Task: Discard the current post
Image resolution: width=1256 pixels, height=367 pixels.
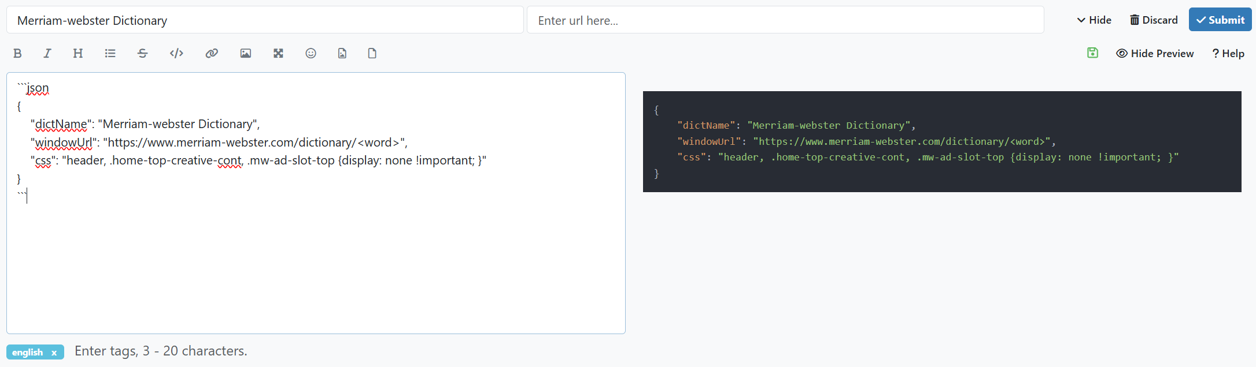Action: pyautogui.click(x=1154, y=20)
